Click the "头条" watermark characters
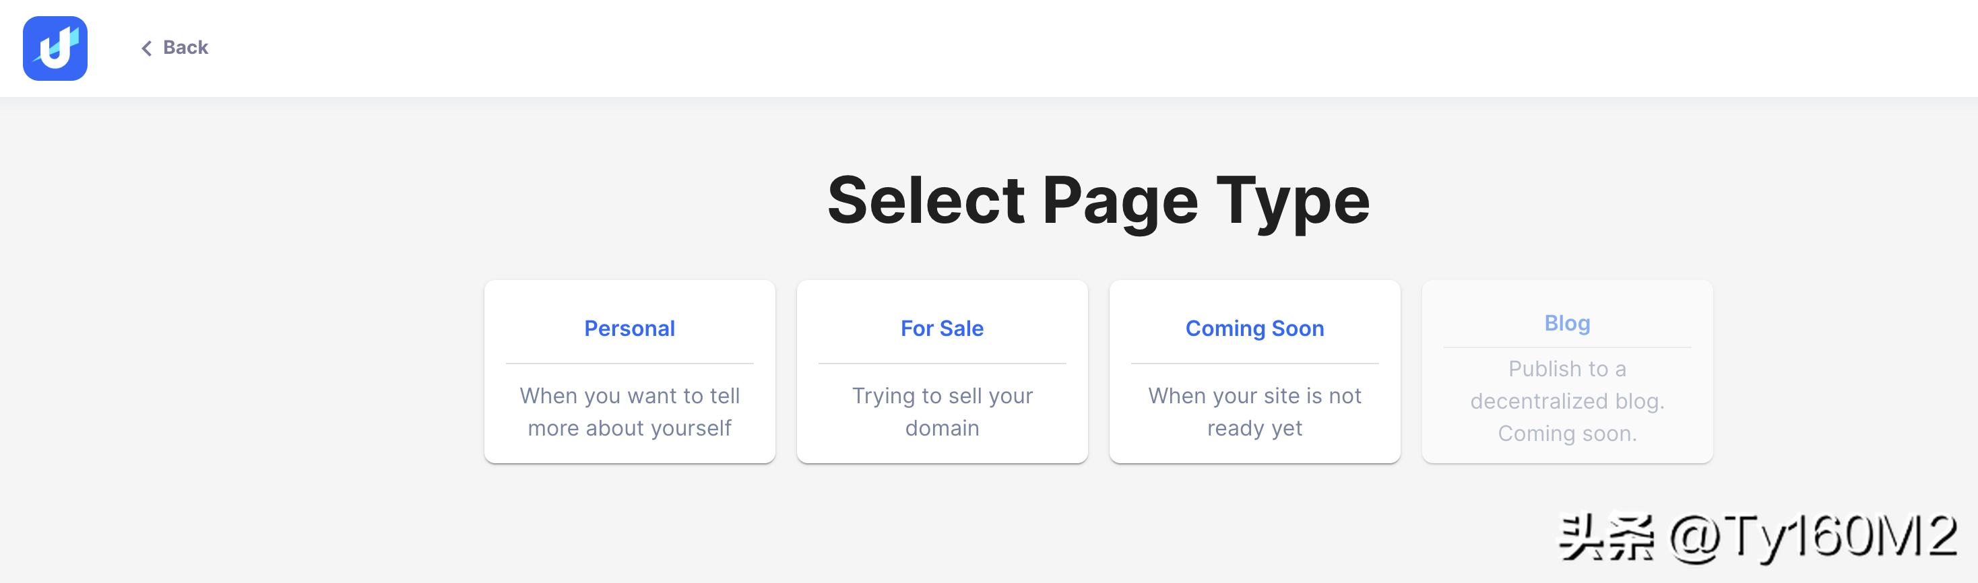Screen dimensions: 1978x583 [1606, 537]
